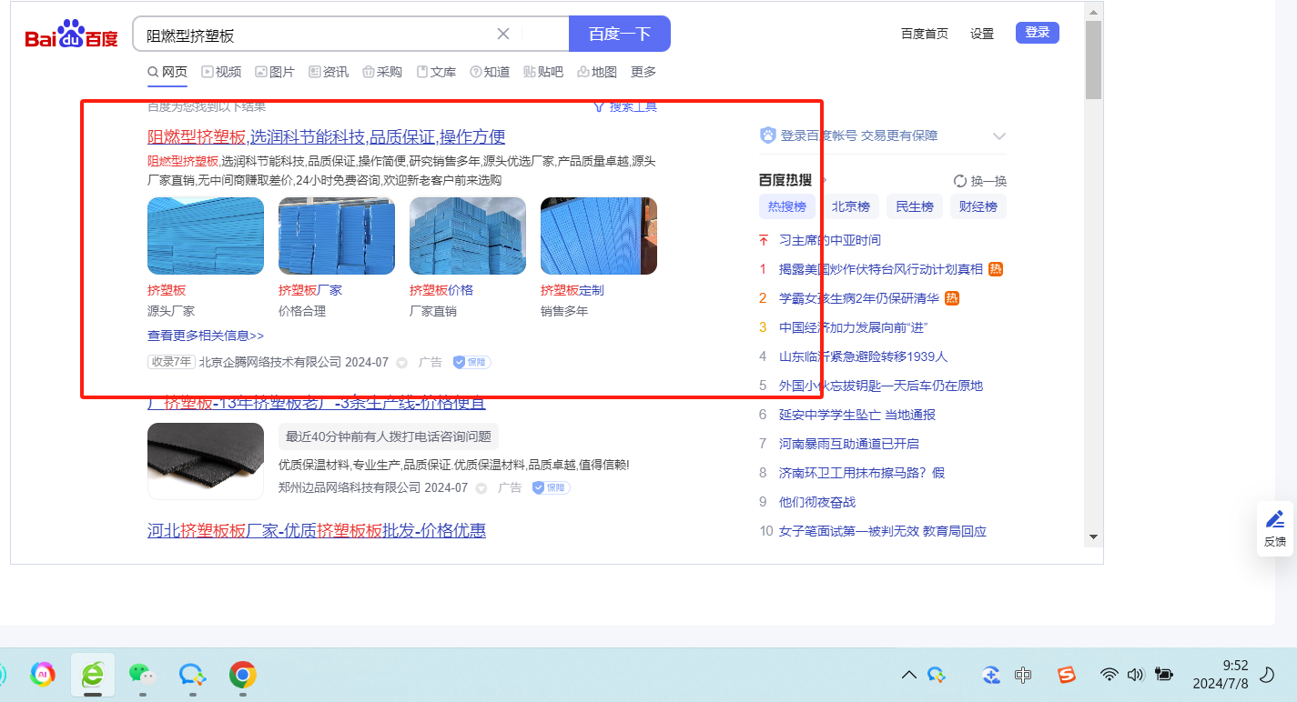
Task: Open the 查看更多相关信息 link
Action: tap(206, 336)
